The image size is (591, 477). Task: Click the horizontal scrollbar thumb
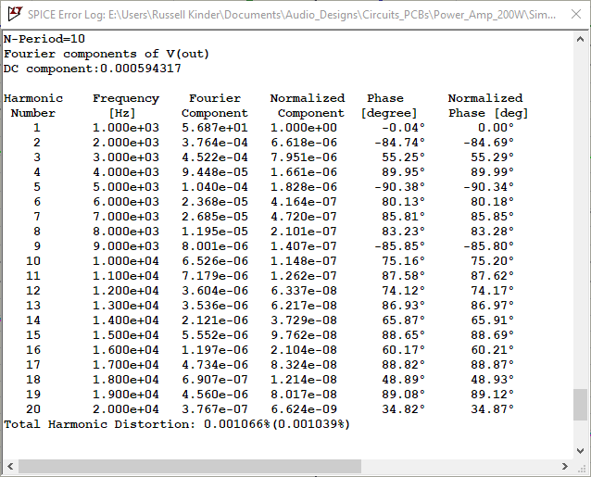point(190,467)
